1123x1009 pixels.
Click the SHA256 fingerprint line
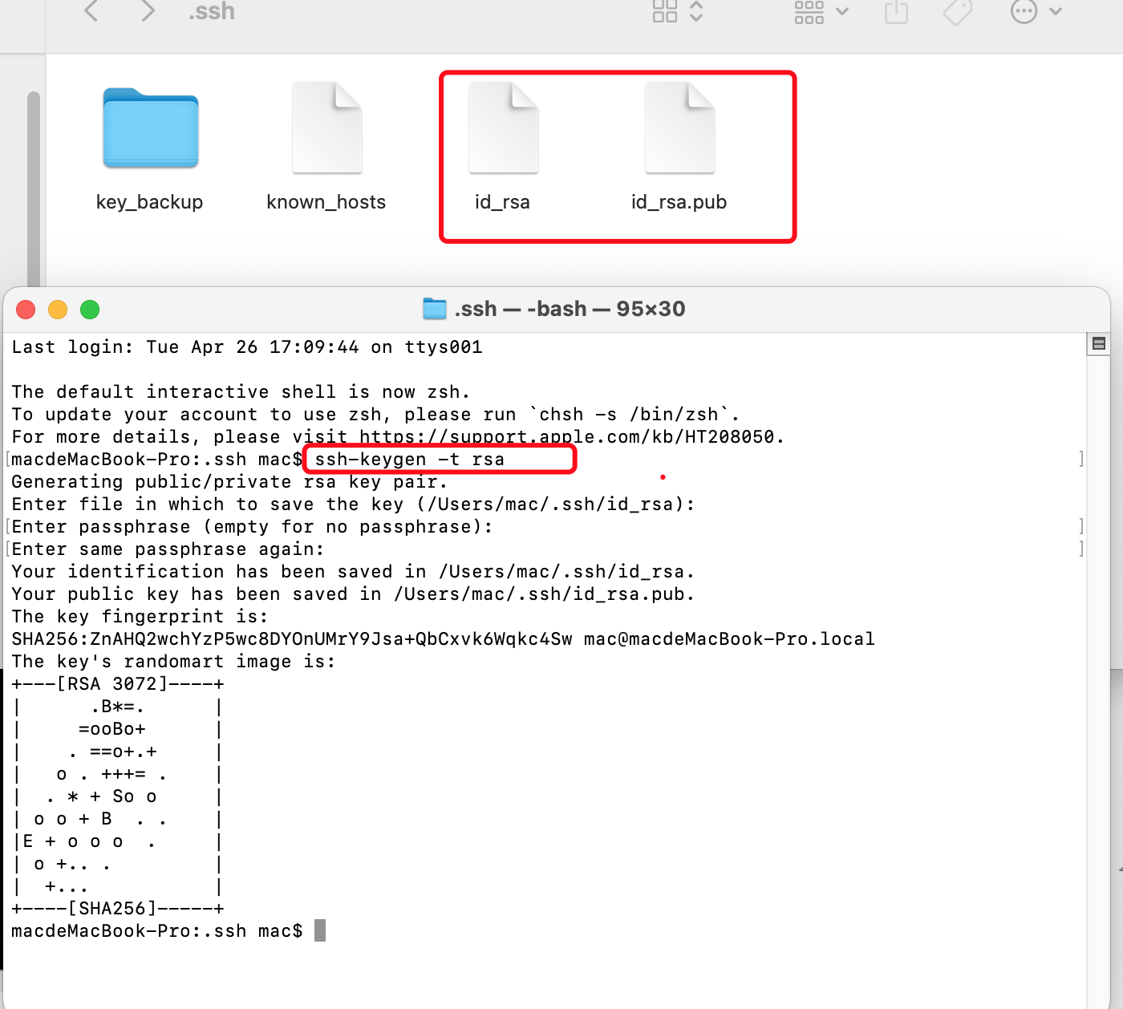pos(443,639)
